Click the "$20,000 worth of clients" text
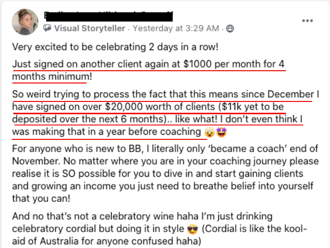 (x=160, y=107)
